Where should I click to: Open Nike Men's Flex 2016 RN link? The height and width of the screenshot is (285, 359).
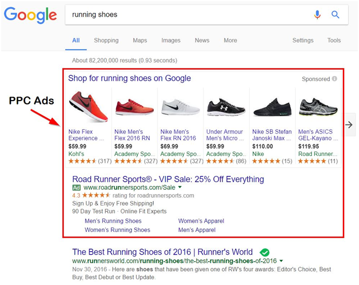click(132, 135)
